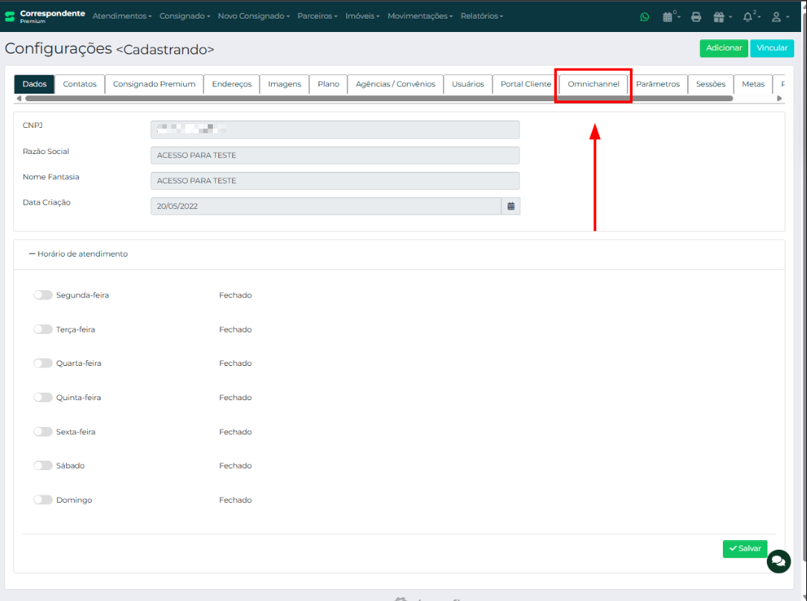
Task: Open the WhatsApp icon in header
Action: (x=645, y=16)
